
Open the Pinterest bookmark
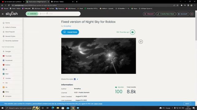[x=71, y=9]
